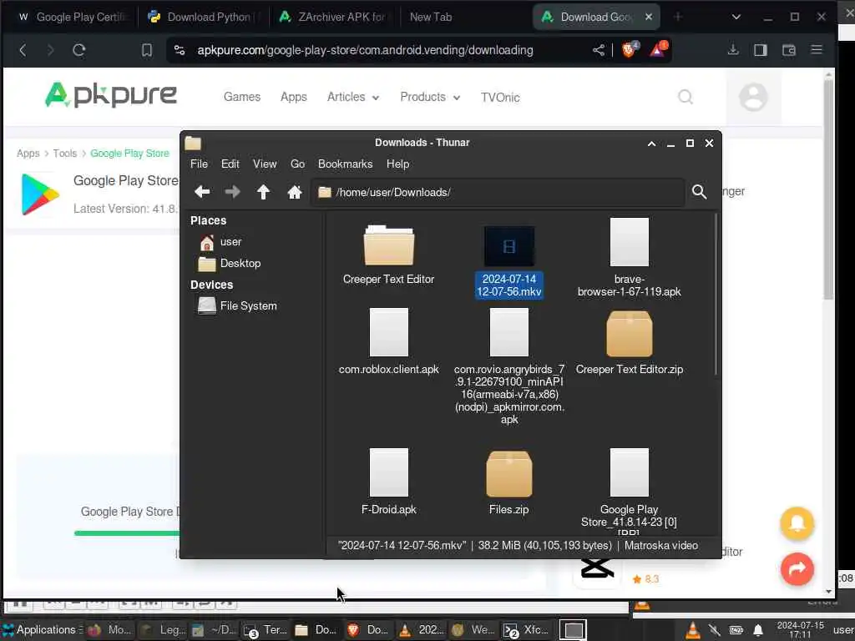Toggle the browser sidebar panel
Image resolution: width=855 pixels, height=641 pixels.
coord(761,50)
